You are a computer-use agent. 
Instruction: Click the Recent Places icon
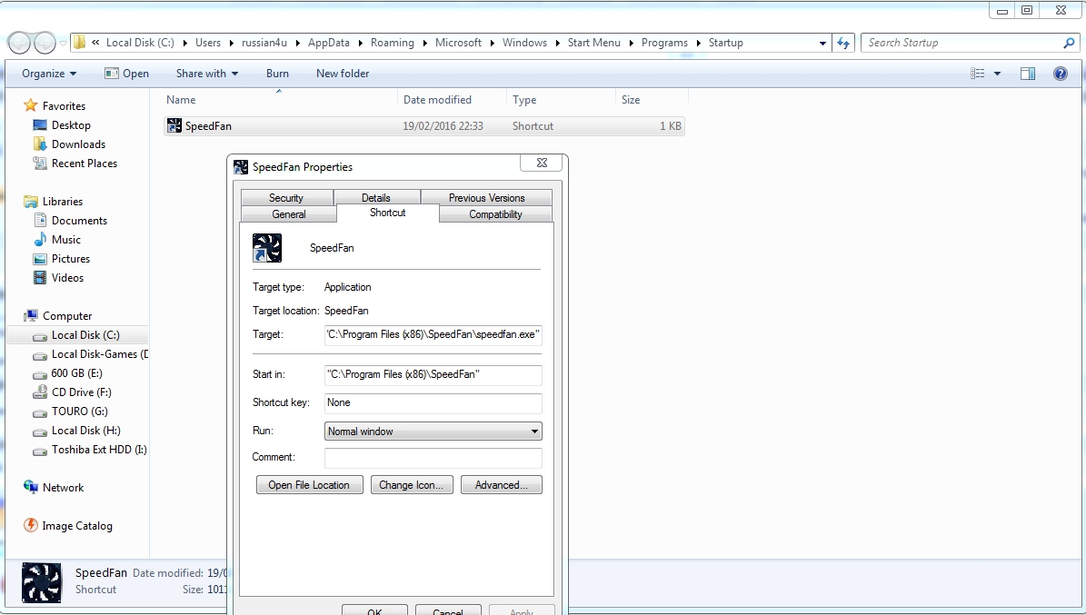tap(40, 164)
